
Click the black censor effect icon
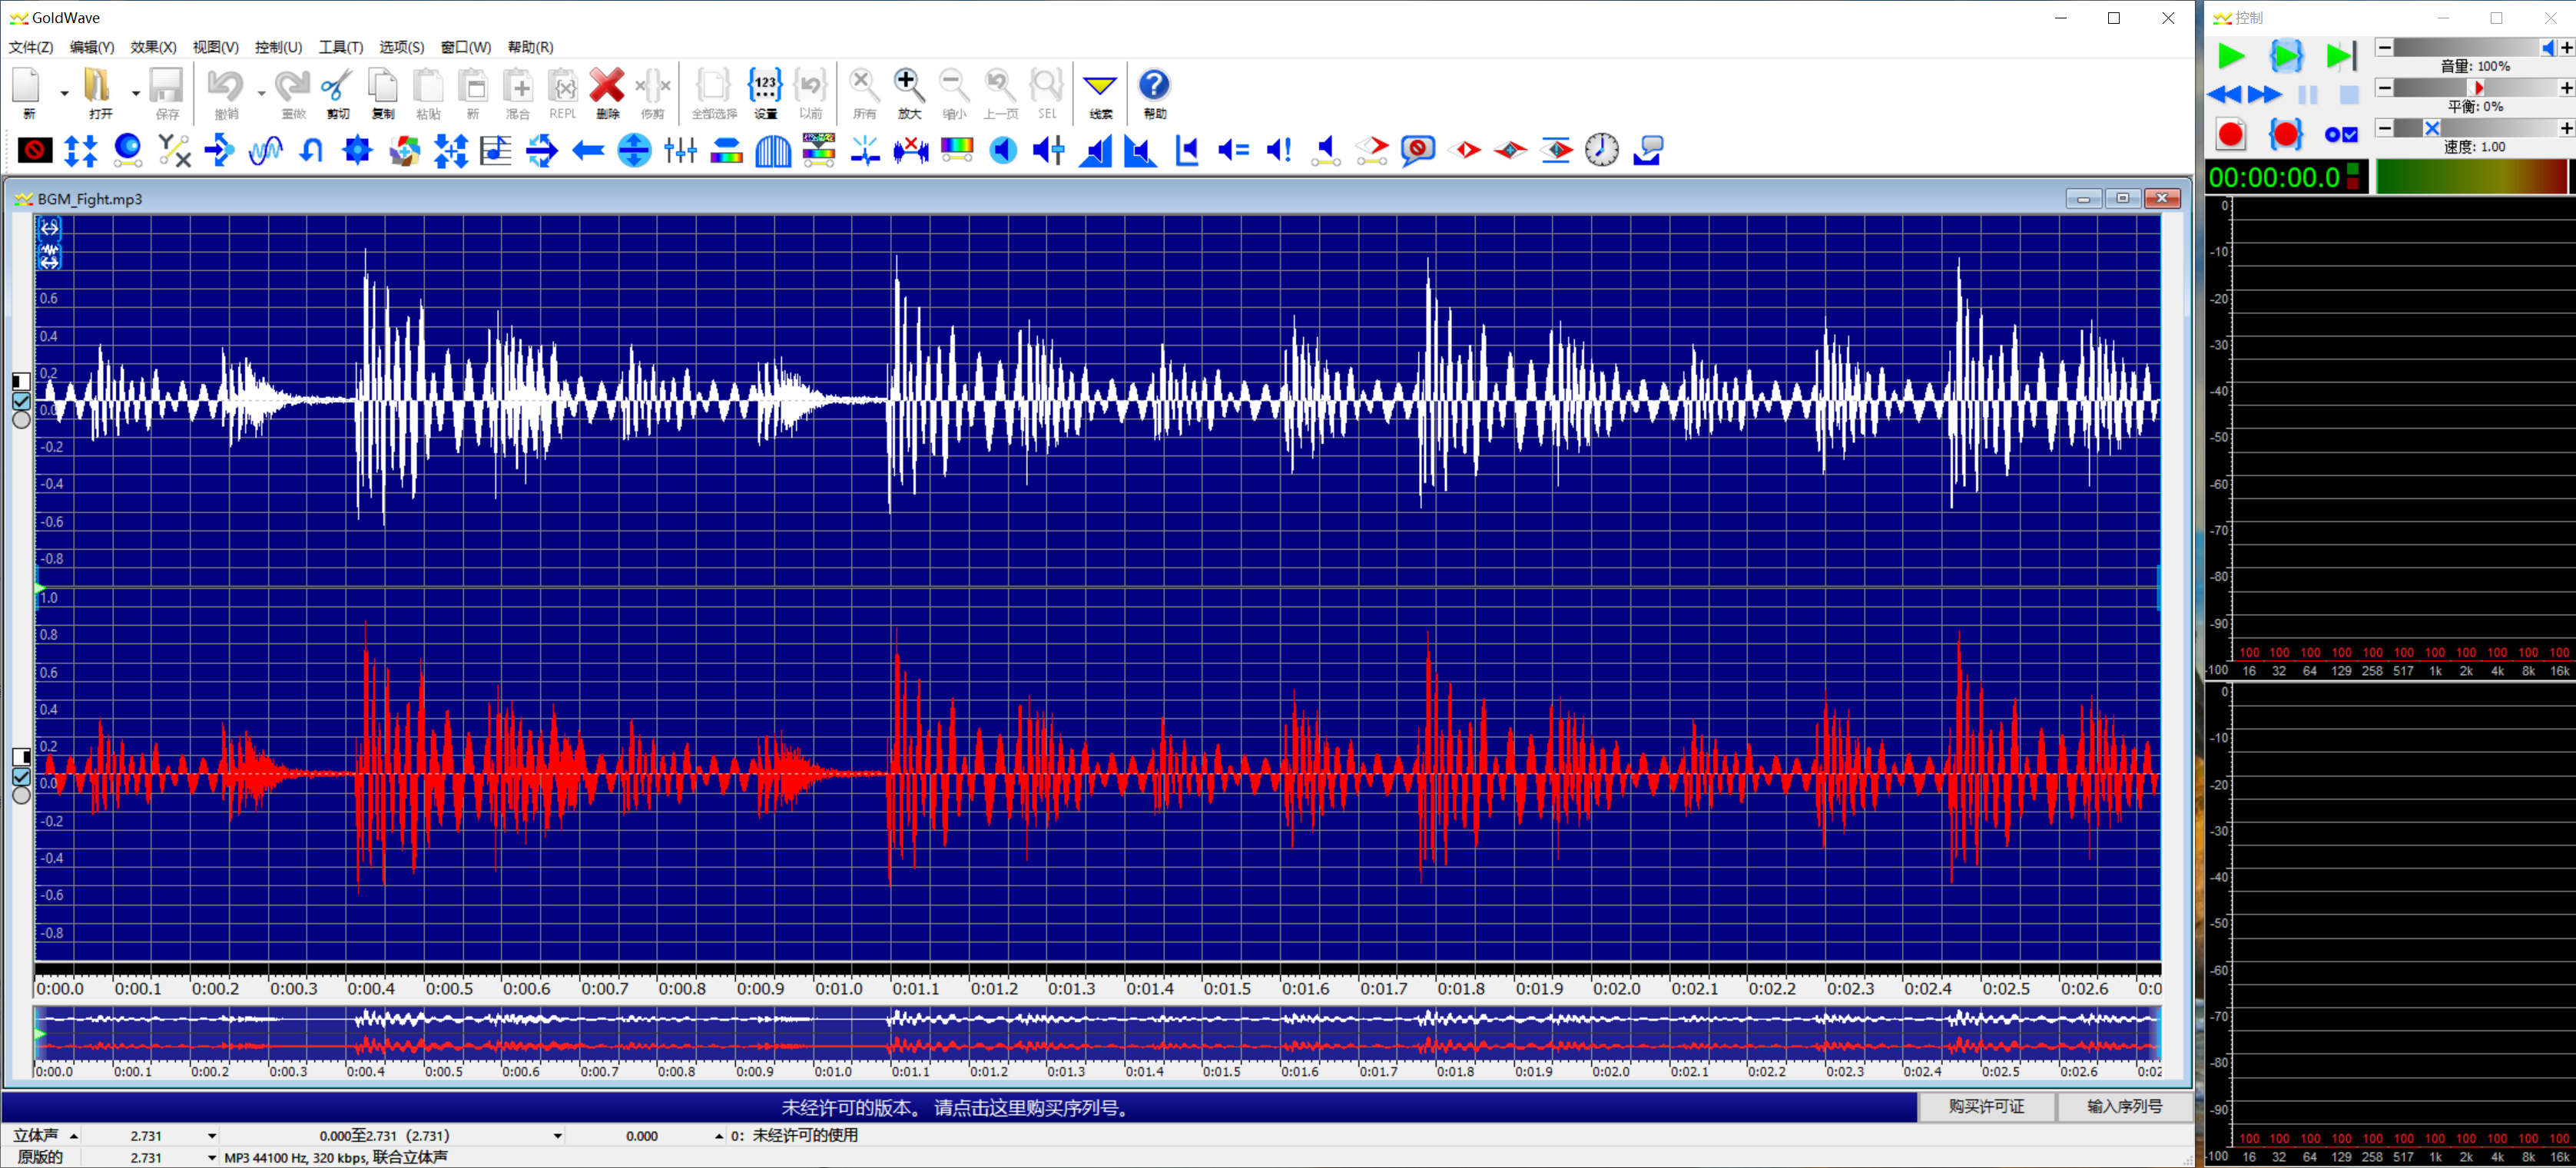(35, 151)
